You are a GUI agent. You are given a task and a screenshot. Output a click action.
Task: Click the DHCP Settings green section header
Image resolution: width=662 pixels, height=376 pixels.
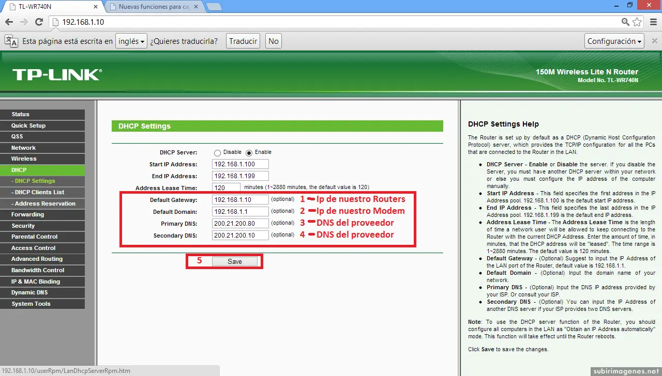(x=277, y=126)
